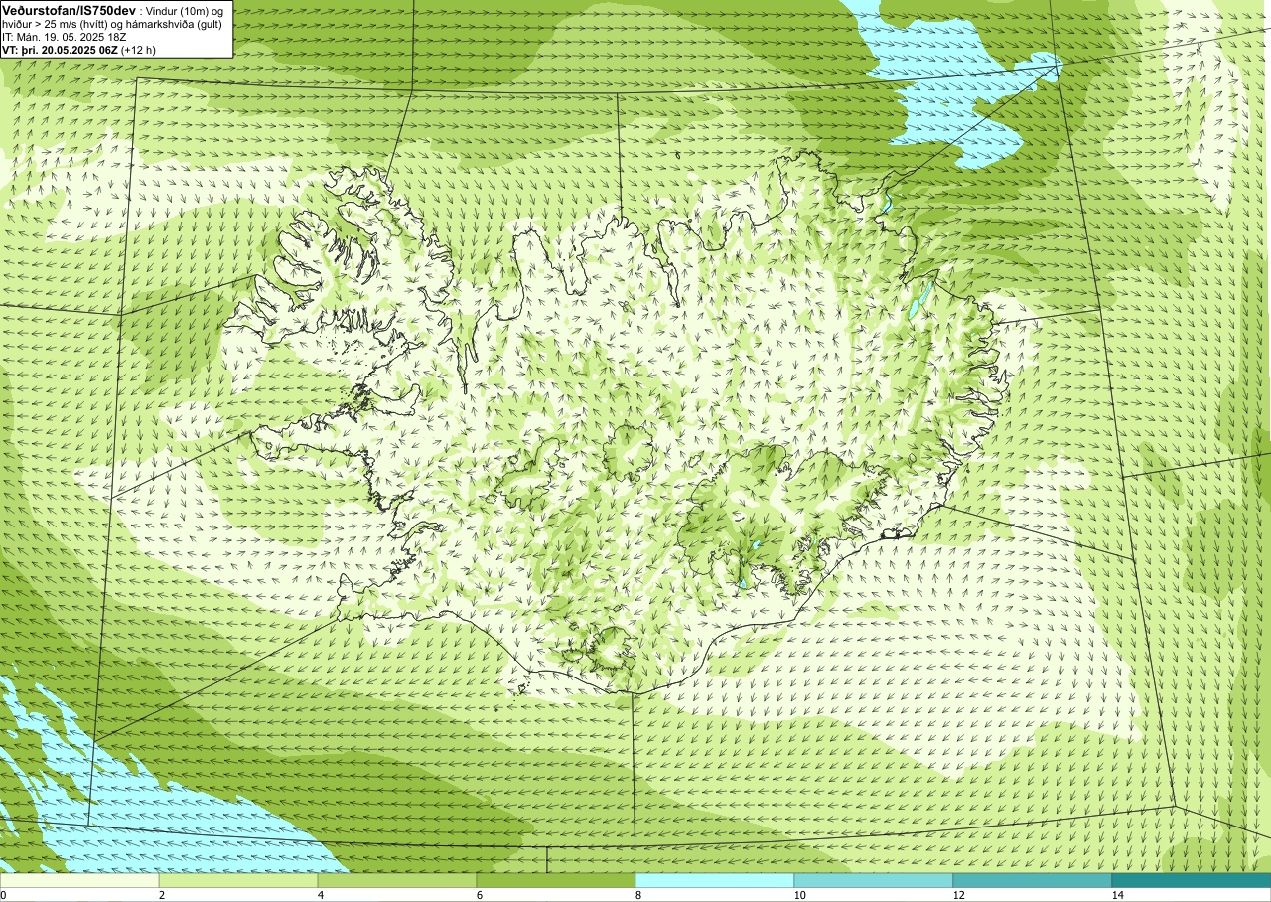This screenshot has width=1271, height=902.
Task: Click the pale yellow 0–2 m/s legend swatch
Action: point(79,880)
